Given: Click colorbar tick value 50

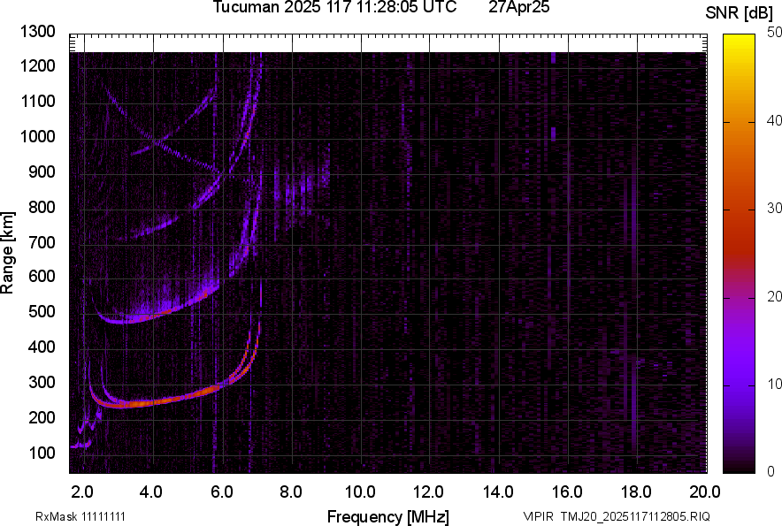Looking at the screenshot, I should pos(775,33).
